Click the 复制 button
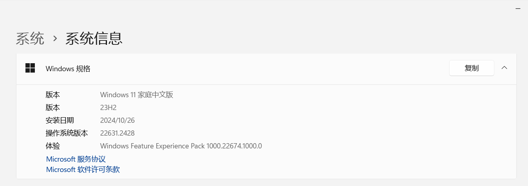This screenshot has height=186, width=528. 472,68
